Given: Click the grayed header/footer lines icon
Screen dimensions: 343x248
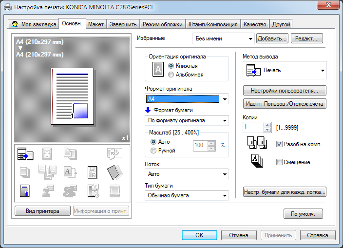Looking at the screenshot, I should pyautogui.click(x=115, y=191).
